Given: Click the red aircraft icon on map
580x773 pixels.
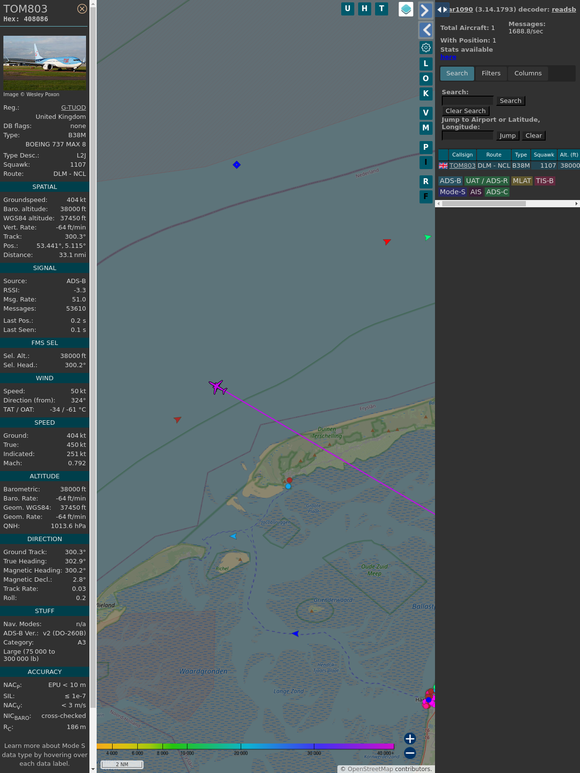Looking at the screenshot, I should (387, 241).
